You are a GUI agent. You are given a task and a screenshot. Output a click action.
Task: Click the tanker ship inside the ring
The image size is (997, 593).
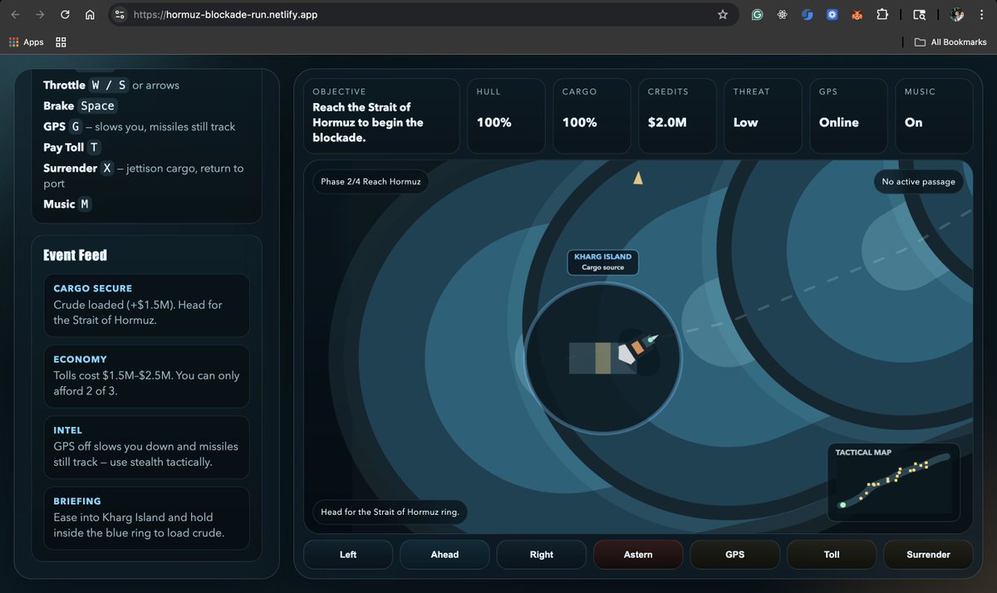tap(613, 355)
